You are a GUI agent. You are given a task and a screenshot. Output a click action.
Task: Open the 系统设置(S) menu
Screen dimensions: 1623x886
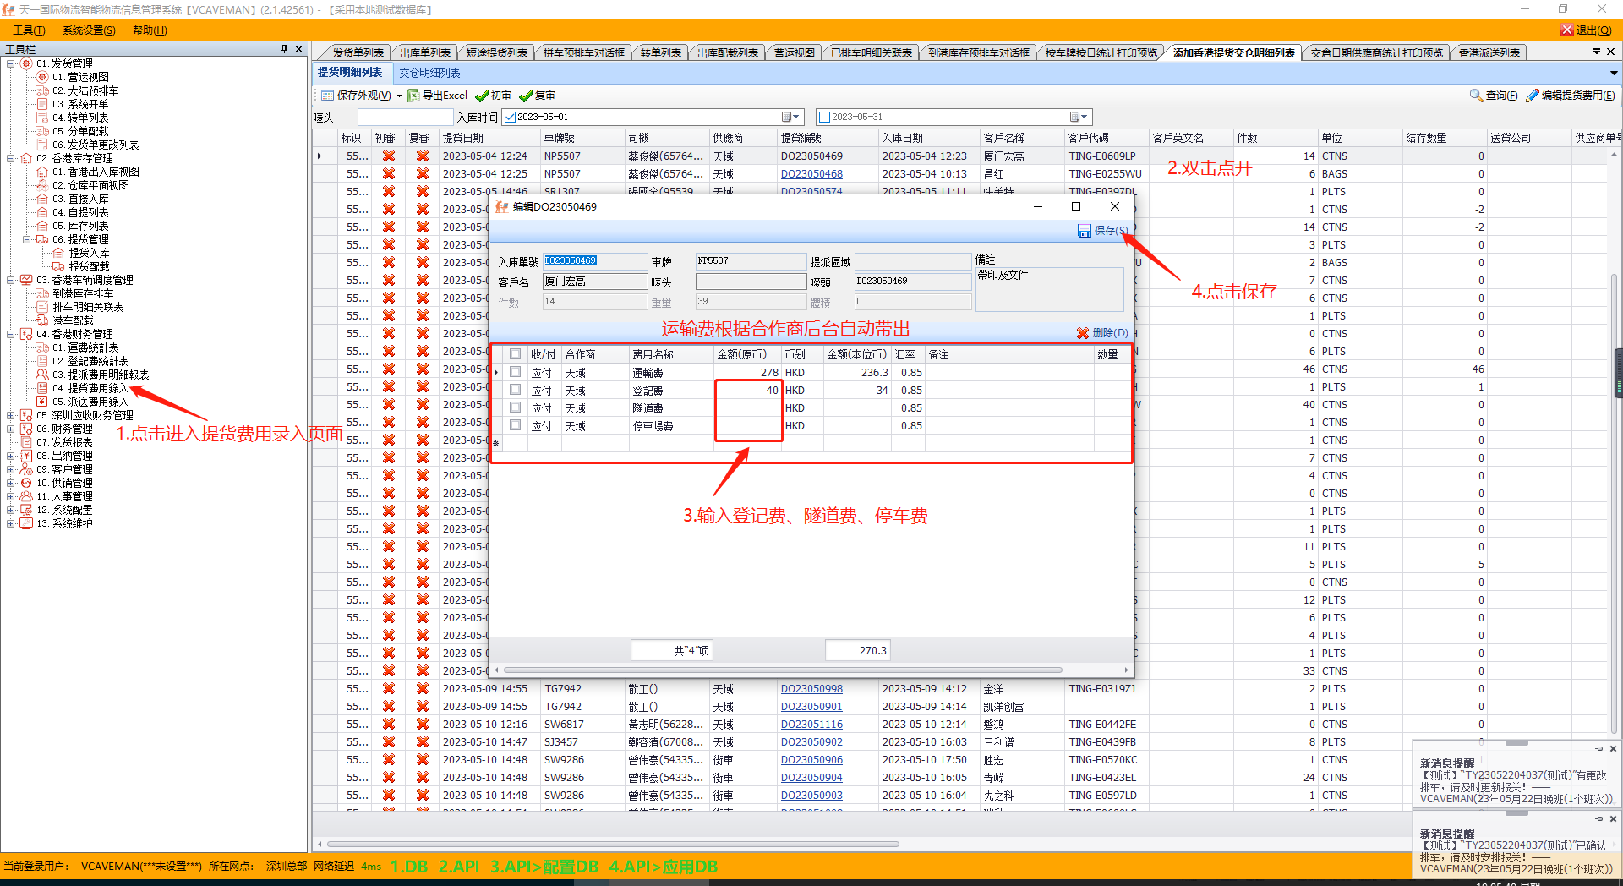click(89, 30)
